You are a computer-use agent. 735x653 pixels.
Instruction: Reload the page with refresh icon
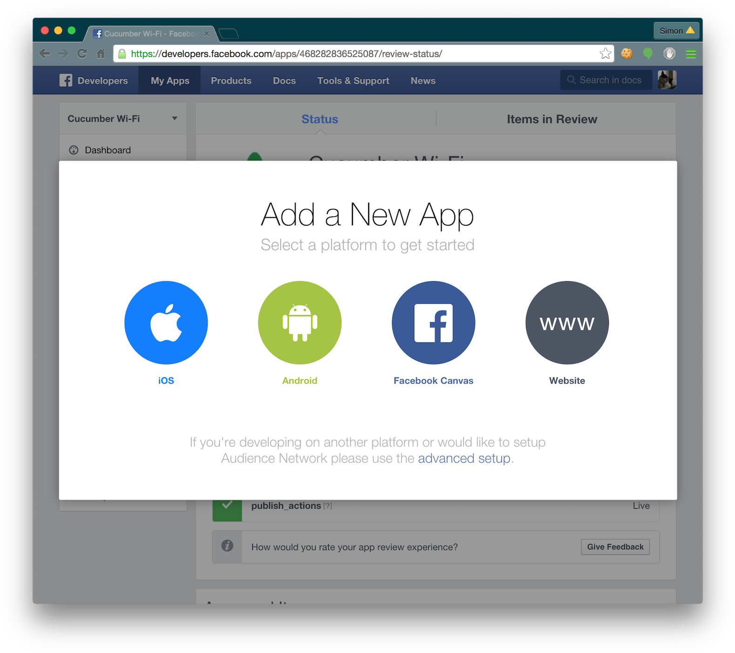(82, 54)
